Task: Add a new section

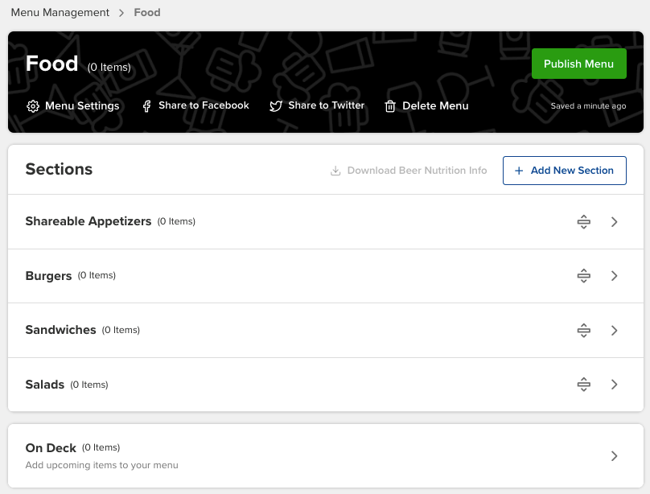Action: (564, 171)
